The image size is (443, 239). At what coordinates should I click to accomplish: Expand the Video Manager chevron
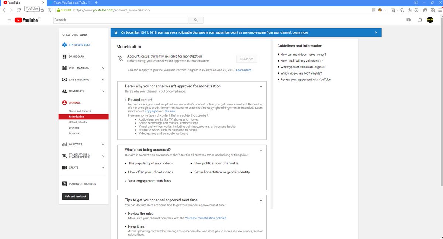103,68
